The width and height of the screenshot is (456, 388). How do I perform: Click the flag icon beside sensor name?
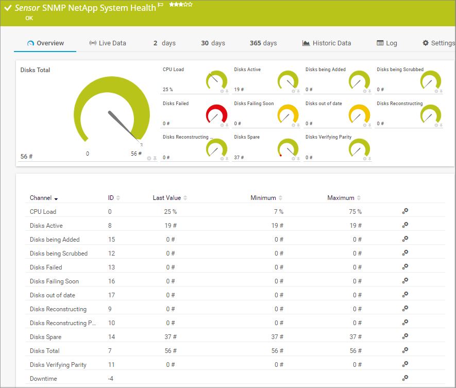point(161,5)
